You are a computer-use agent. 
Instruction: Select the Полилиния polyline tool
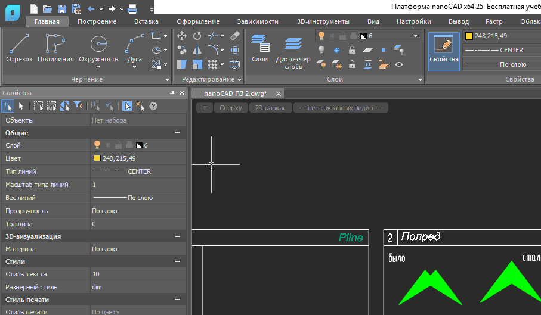click(55, 48)
